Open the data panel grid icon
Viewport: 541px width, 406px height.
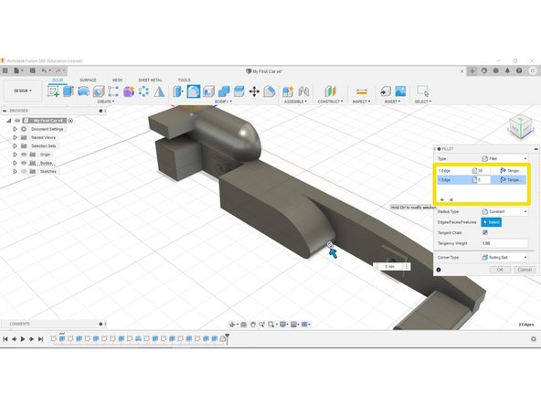click(x=5, y=70)
